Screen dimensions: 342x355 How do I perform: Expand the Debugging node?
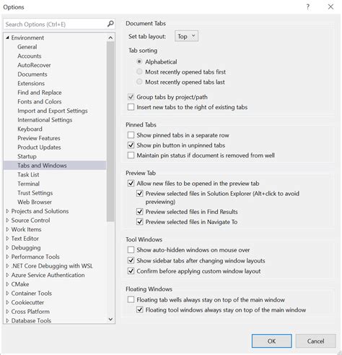pos(7,247)
